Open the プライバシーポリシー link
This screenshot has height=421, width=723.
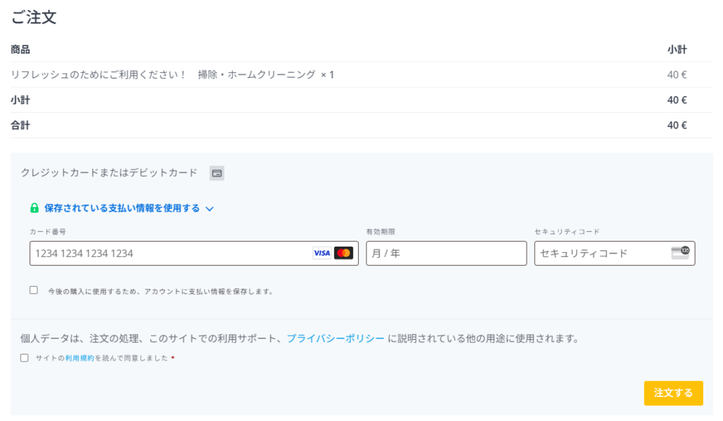tap(335, 338)
